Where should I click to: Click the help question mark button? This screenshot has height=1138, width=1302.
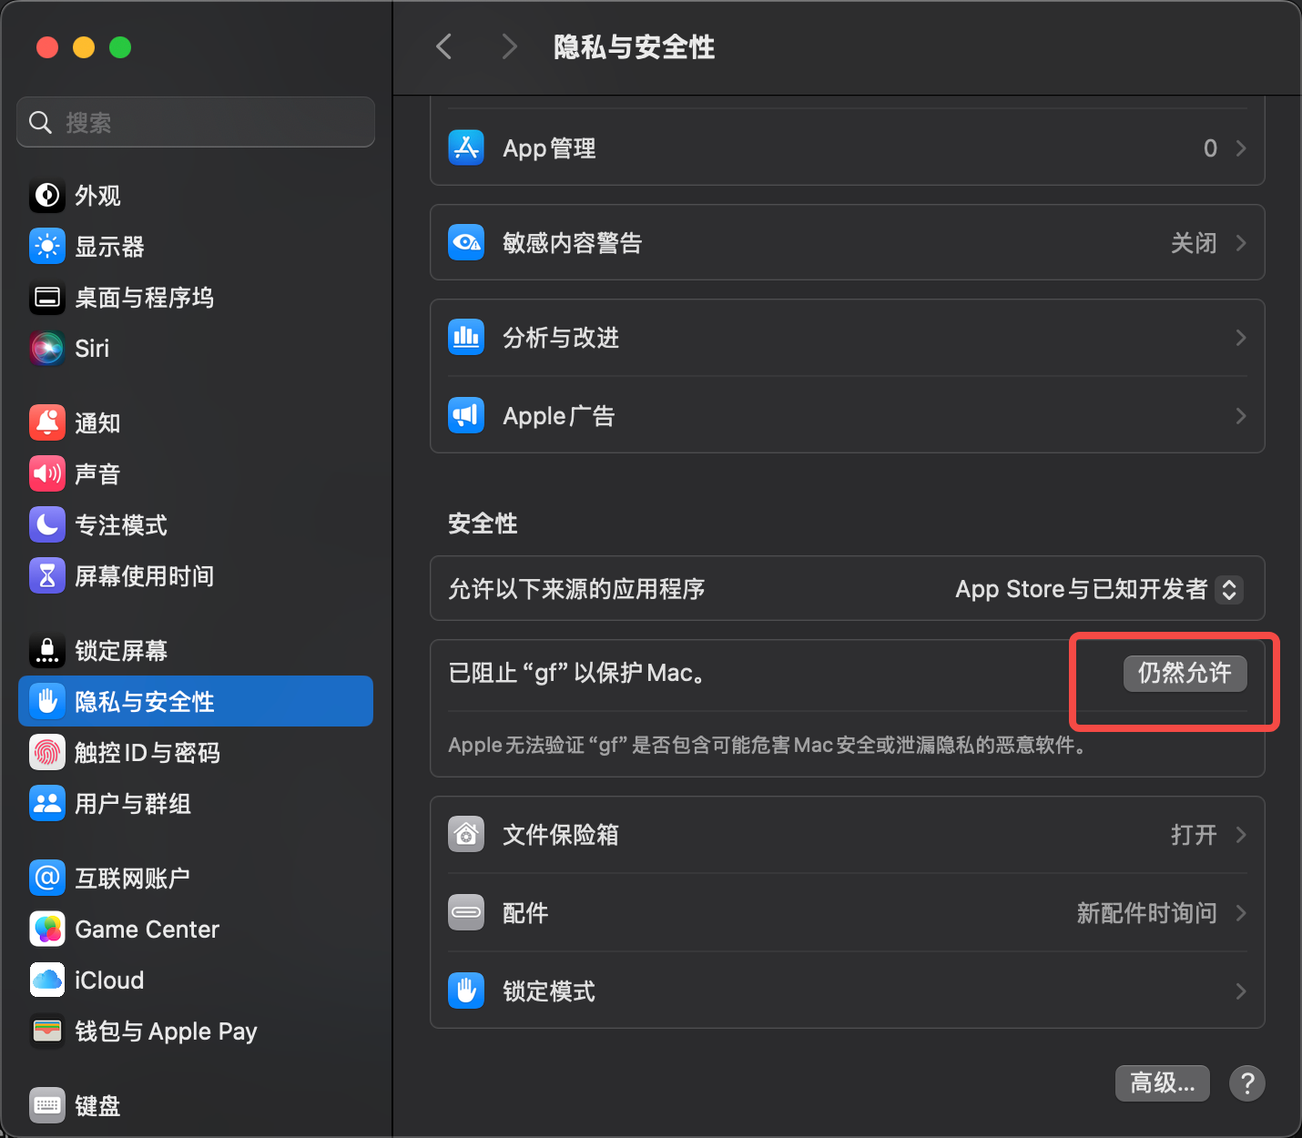pyautogui.click(x=1247, y=1083)
